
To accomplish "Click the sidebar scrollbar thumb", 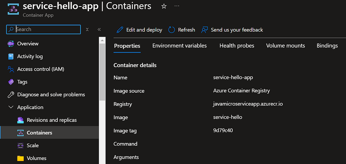I will point(102,72).
